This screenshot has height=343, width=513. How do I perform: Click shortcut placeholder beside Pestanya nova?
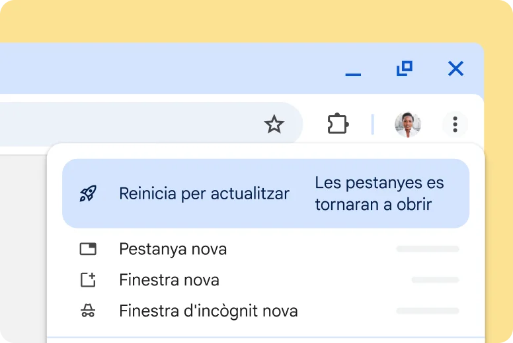coord(427,249)
